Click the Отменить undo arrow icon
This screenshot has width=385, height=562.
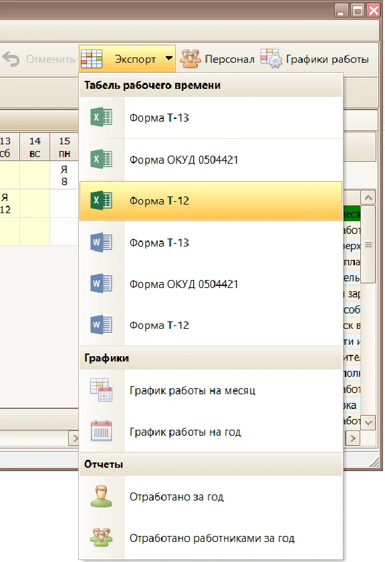click(x=11, y=59)
